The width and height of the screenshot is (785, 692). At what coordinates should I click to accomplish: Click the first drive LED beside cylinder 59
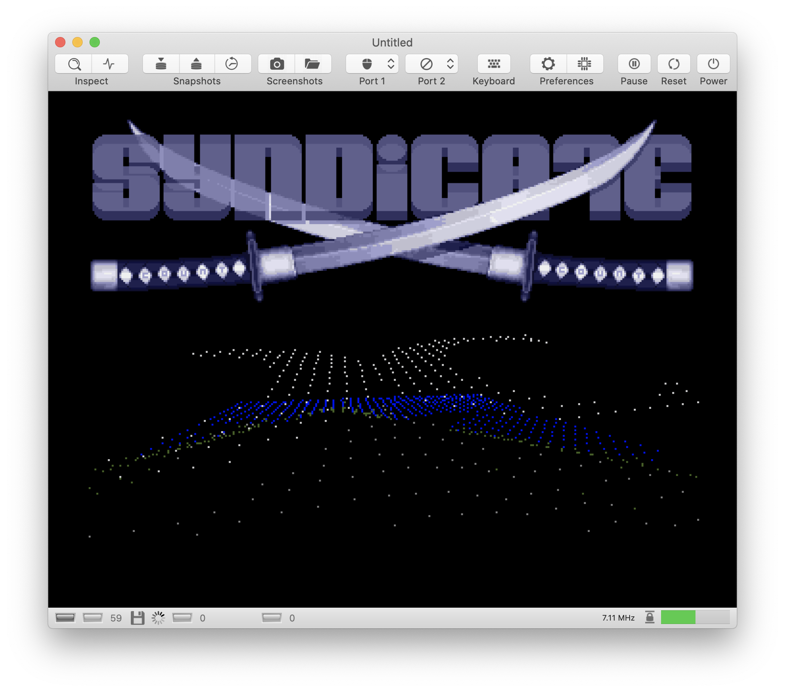pyautogui.click(x=93, y=618)
